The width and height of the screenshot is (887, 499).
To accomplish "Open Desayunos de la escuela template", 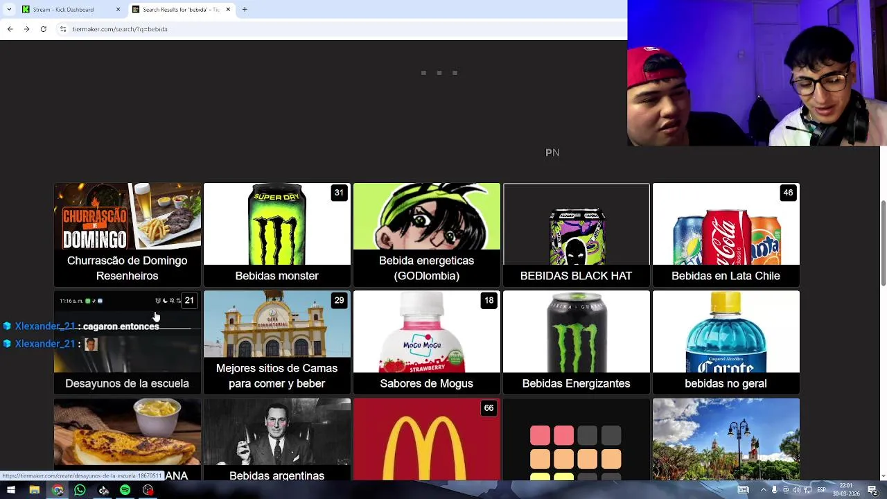I will tap(128, 342).
